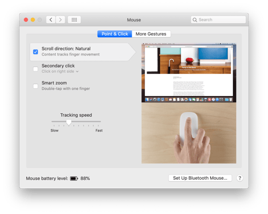268x214 pixels.
Task: Click the mouse battery icon
Action: 74,179
